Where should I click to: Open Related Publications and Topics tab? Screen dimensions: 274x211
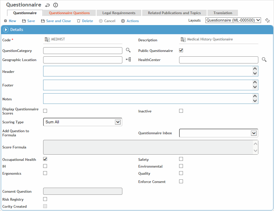click(174, 13)
